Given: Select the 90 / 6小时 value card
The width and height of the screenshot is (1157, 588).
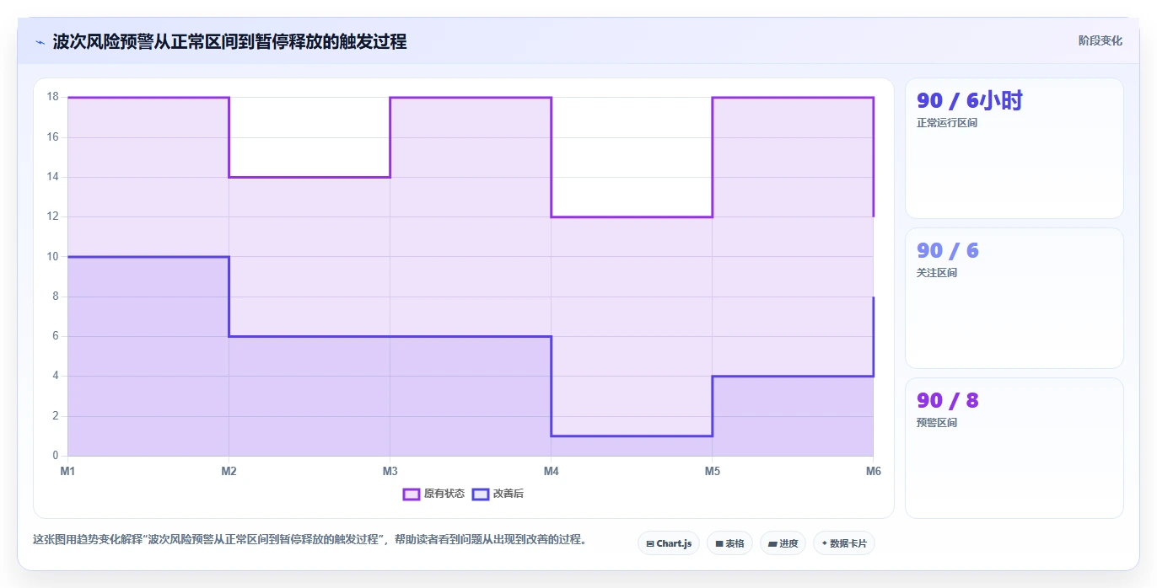Looking at the screenshot, I should (x=1014, y=148).
